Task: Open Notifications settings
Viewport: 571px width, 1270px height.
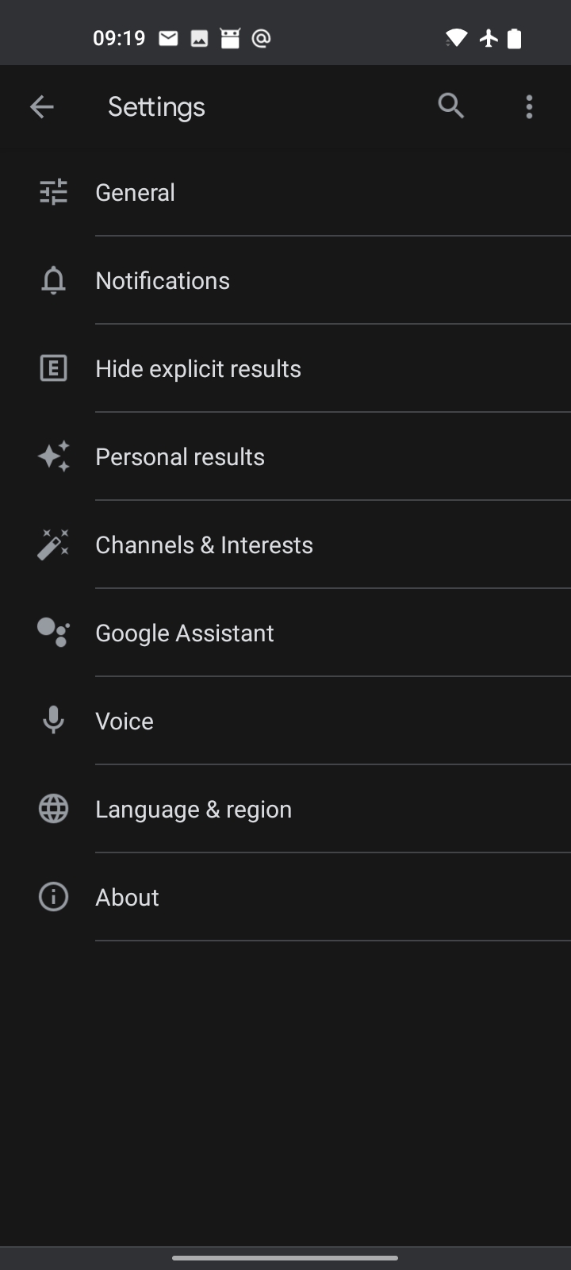Action: point(163,280)
